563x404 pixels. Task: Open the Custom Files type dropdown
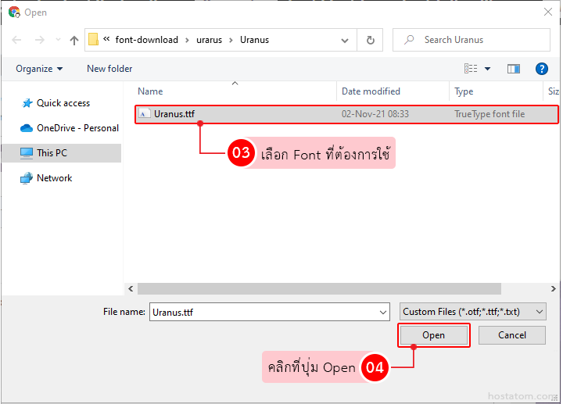click(x=472, y=312)
